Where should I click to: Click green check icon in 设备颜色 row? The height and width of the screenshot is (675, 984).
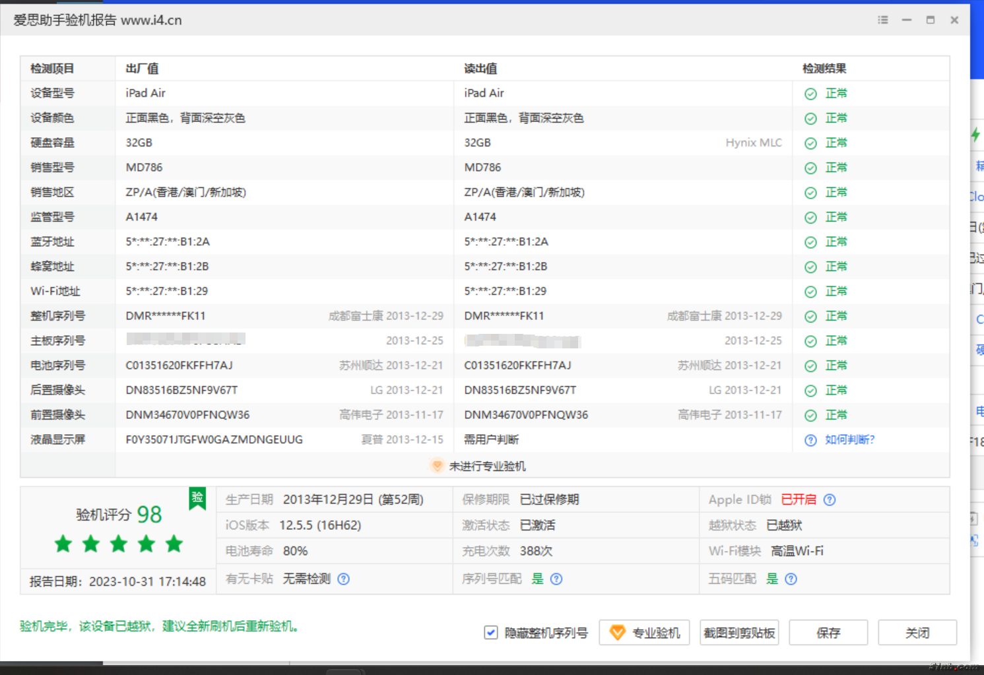coord(810,118)
